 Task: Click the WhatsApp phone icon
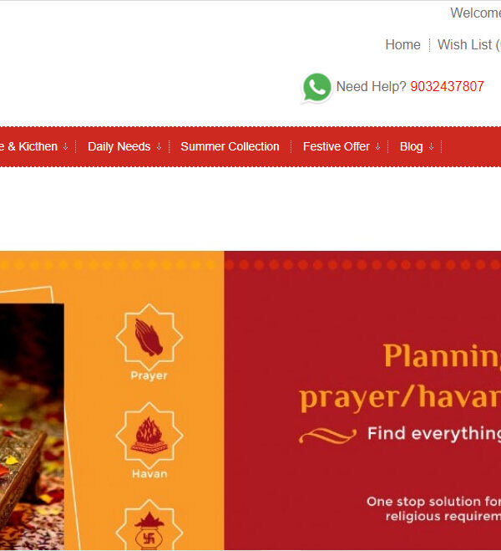(316, 88)
